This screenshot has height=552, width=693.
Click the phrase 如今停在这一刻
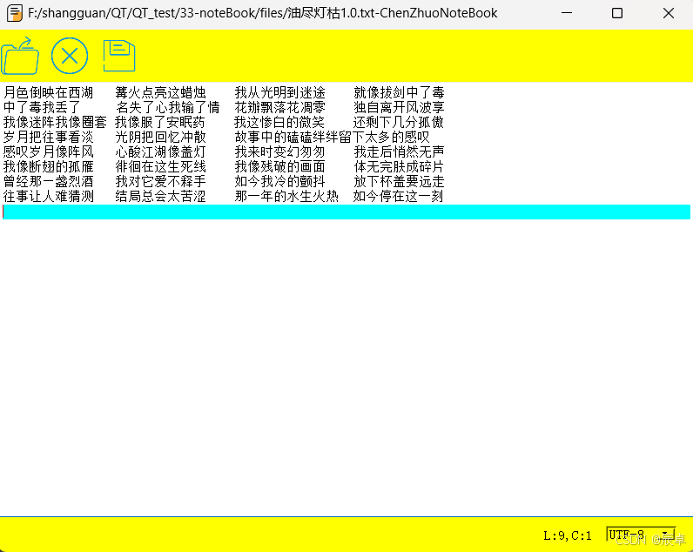398,196
